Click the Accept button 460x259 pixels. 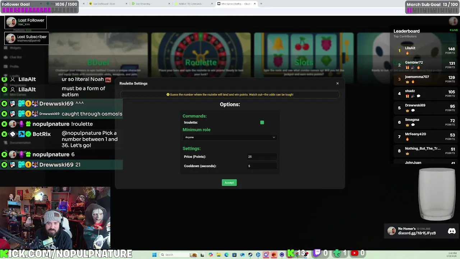point(229,183)
